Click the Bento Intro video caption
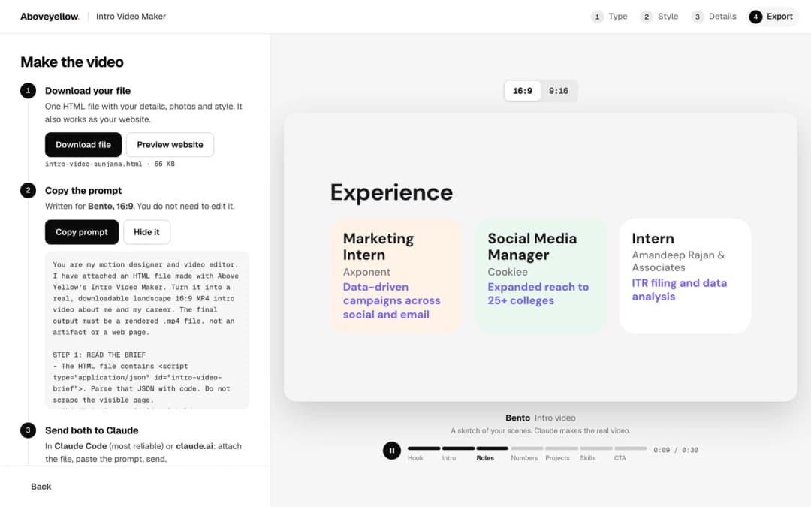Screen dimensions: 811x507 tap(541, 418)
